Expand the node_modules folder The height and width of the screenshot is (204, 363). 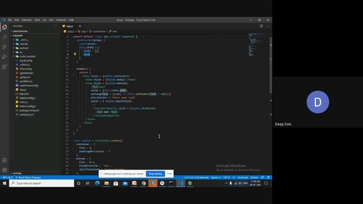point(28,57)
